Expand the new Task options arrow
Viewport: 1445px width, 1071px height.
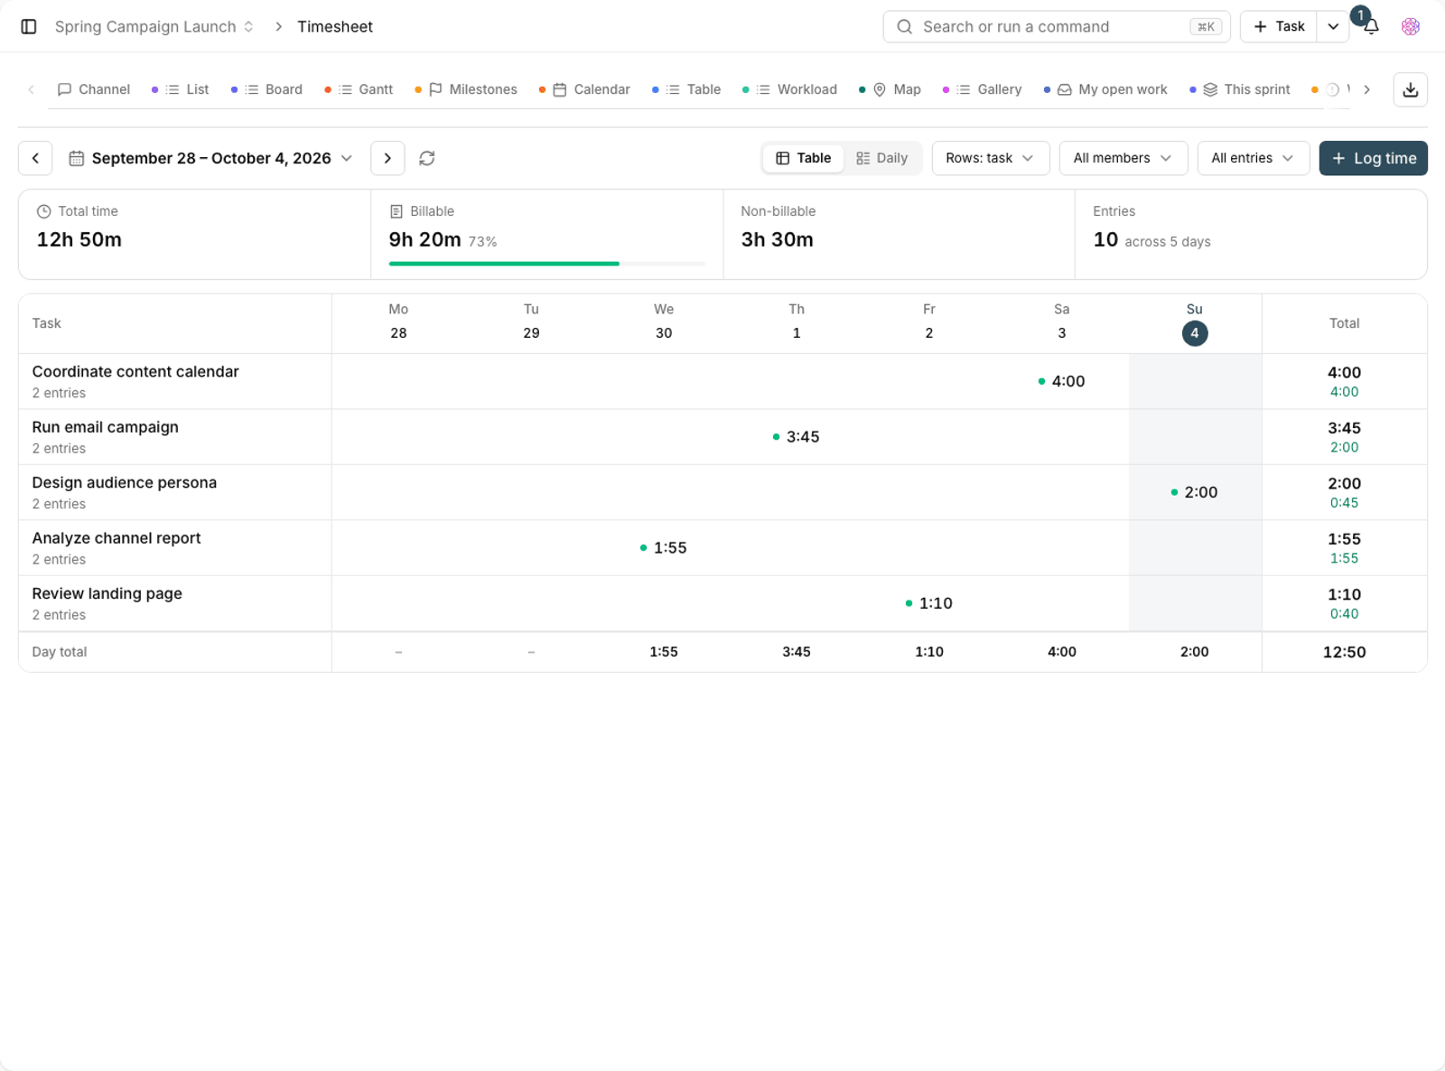(x=1333, y=27)
